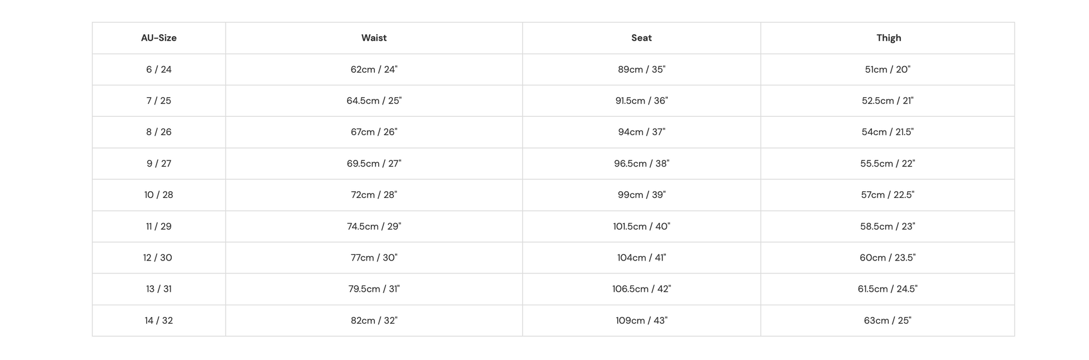Screen dimensions: 1089x360
Task: Select the 8 / 26 size cell
Action: 159,132
